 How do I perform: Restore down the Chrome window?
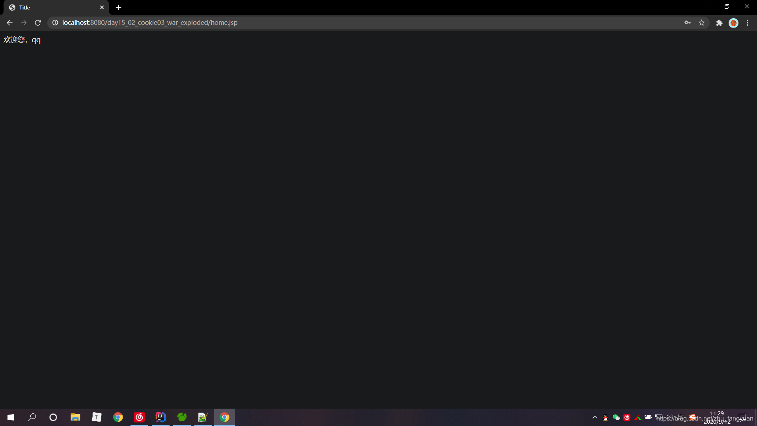tap(727, 7)
